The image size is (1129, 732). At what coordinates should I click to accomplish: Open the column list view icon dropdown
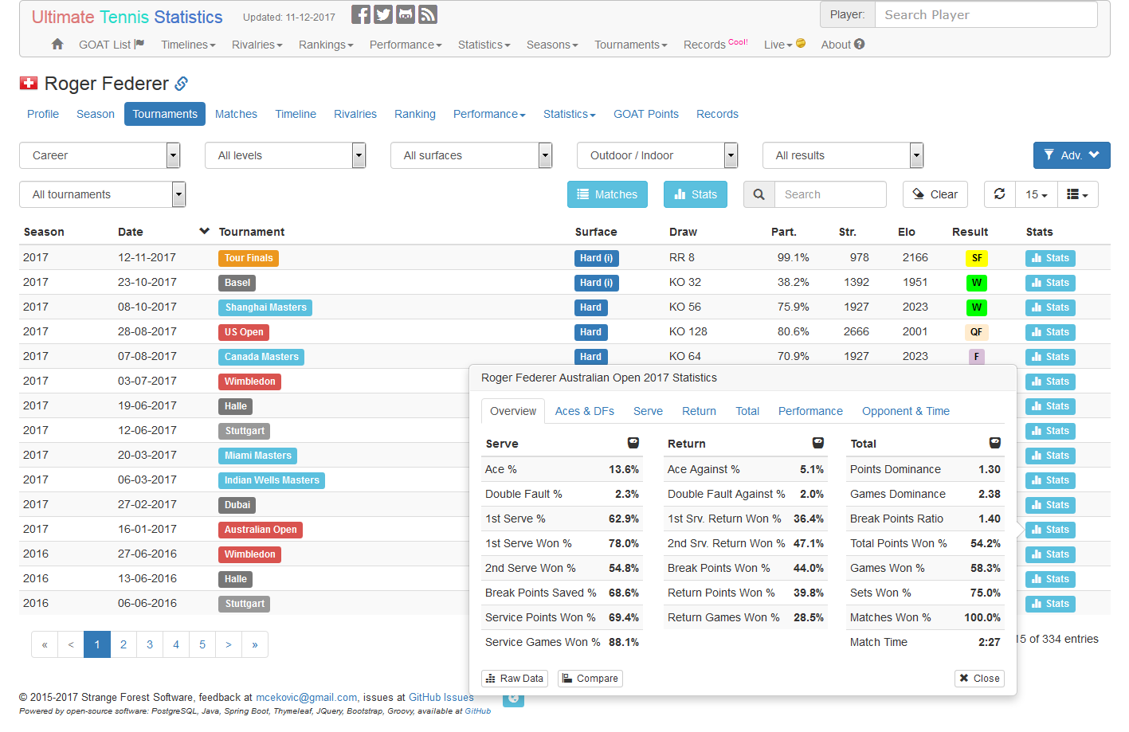(1077, 194)
